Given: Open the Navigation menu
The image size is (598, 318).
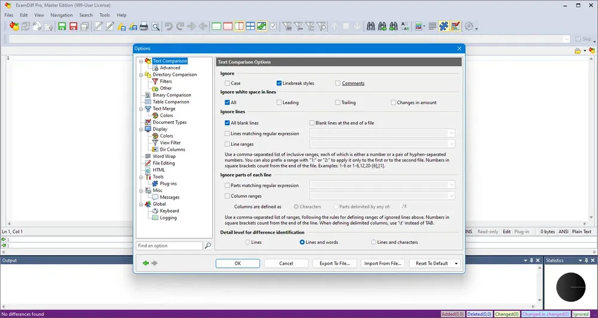Looking at the screenshot, I should pos(62,15).
